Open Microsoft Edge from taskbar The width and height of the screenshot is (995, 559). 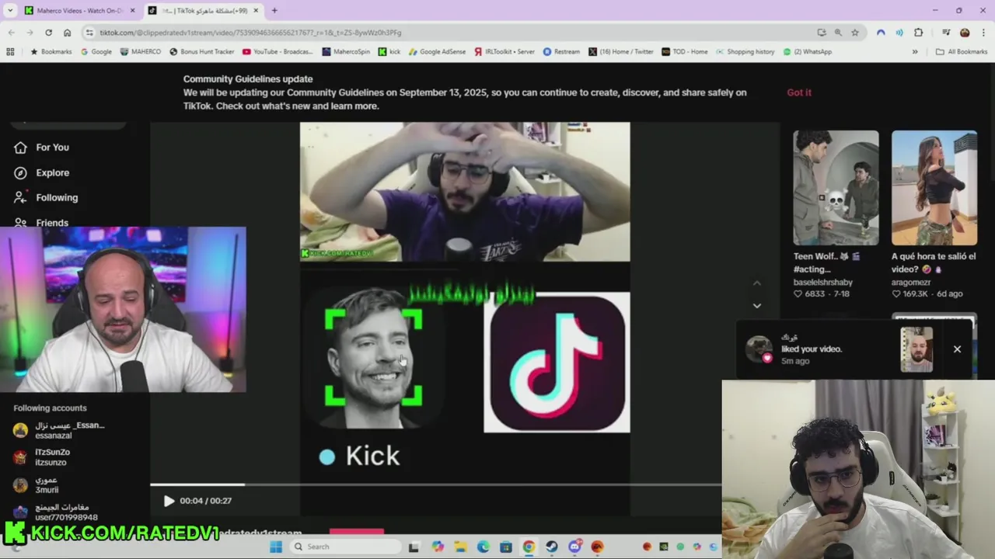pyautogui.click(x=483, y=547)
